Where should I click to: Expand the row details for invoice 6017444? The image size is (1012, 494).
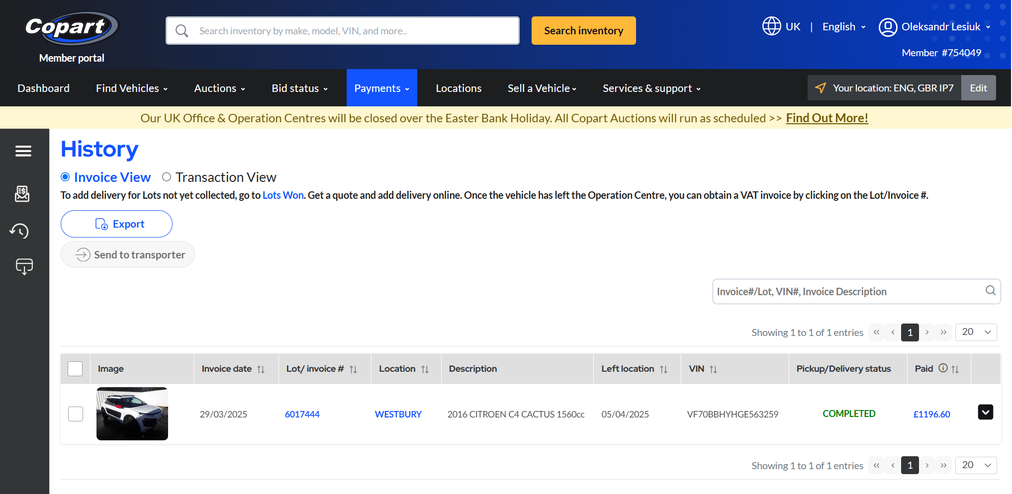tap(985, 412)
